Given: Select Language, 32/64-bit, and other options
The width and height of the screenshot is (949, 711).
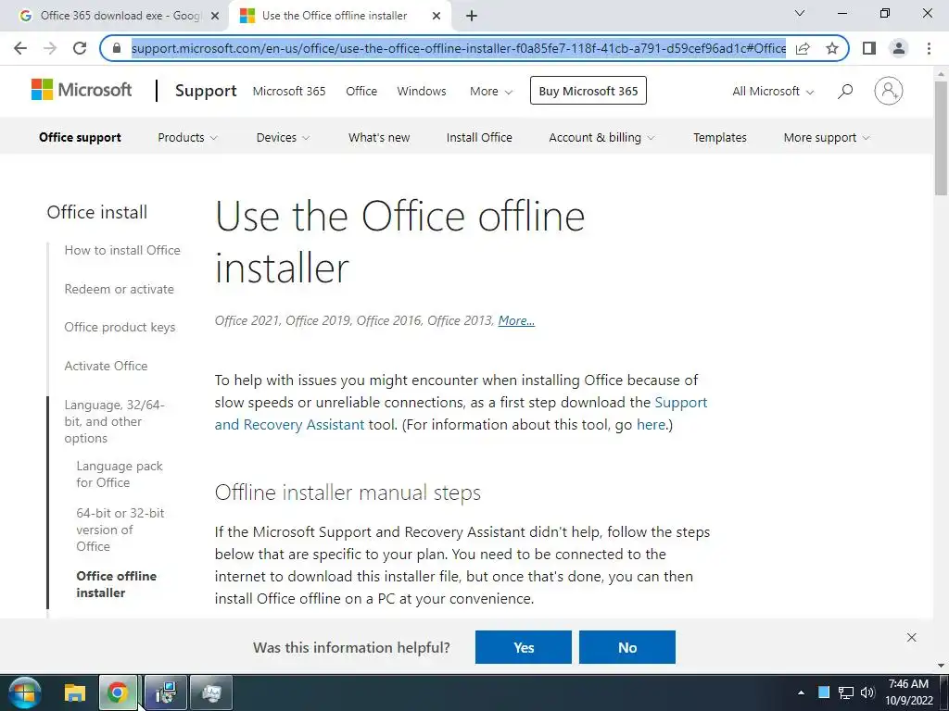Looking at the screenshot, I should click(114, 421).
